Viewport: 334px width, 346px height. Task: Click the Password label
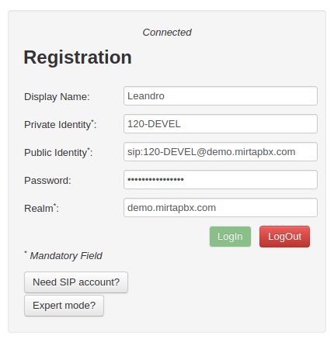point(47,181)
